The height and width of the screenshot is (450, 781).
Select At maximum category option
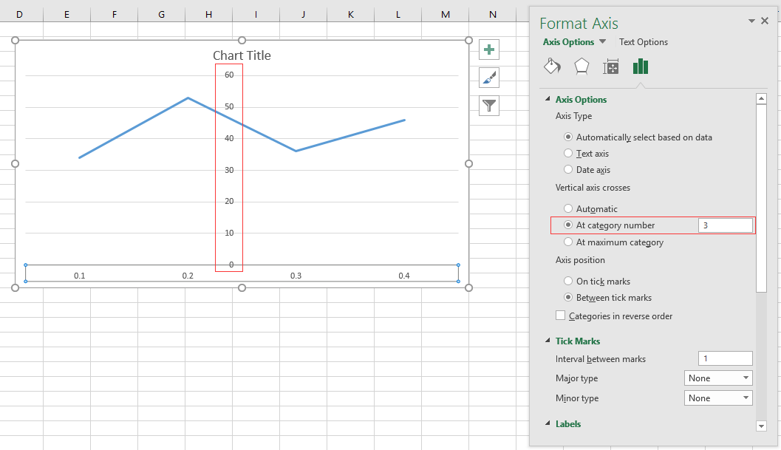(x=567, y=242)
